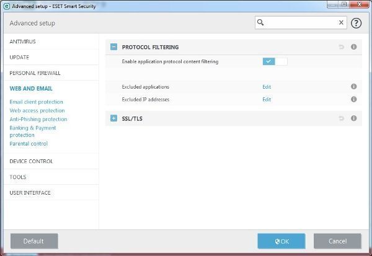Screen dimensions: 372x256
Task: Click 'Enable application protocol content filtering' label
Action: tap(170, 61)
